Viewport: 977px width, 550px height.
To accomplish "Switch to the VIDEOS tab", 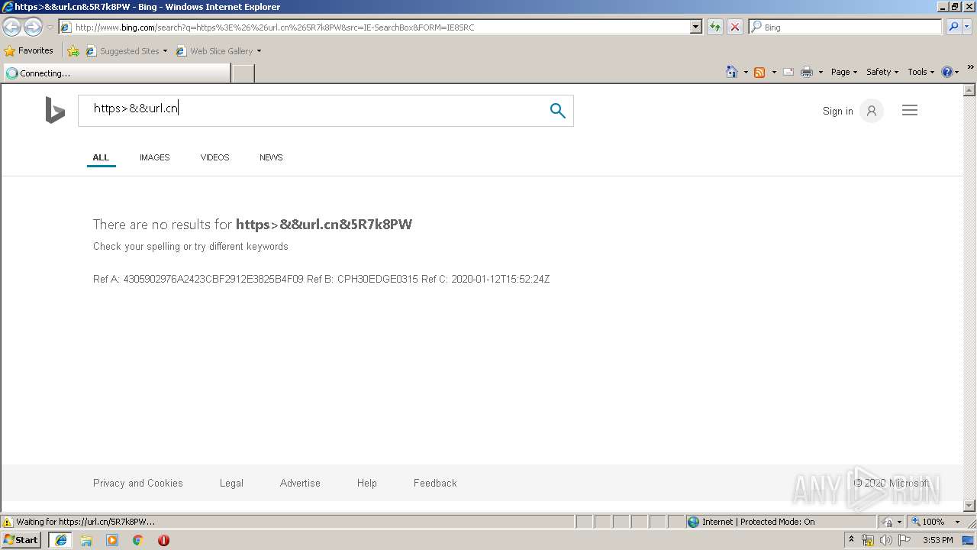I will pos(214,157).
